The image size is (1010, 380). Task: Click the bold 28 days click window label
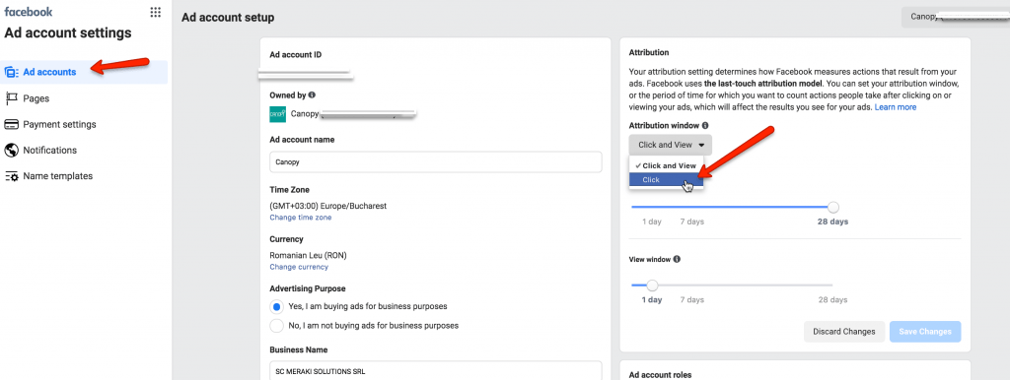[x=832, y=222]
